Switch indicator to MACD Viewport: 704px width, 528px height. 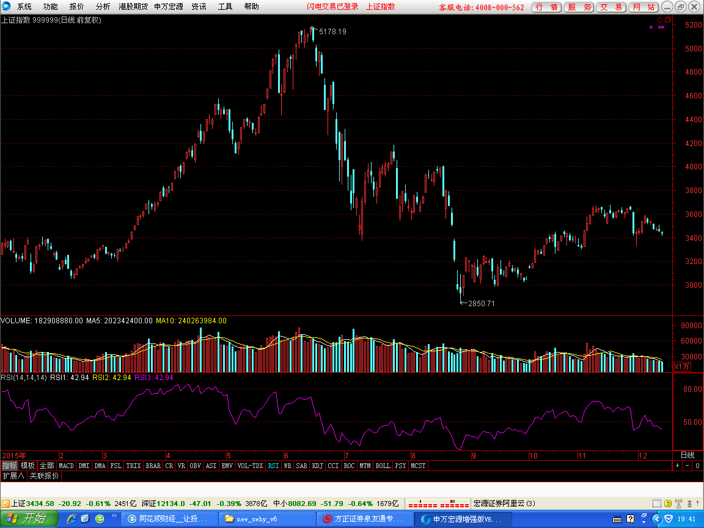[x=66, y=466]
